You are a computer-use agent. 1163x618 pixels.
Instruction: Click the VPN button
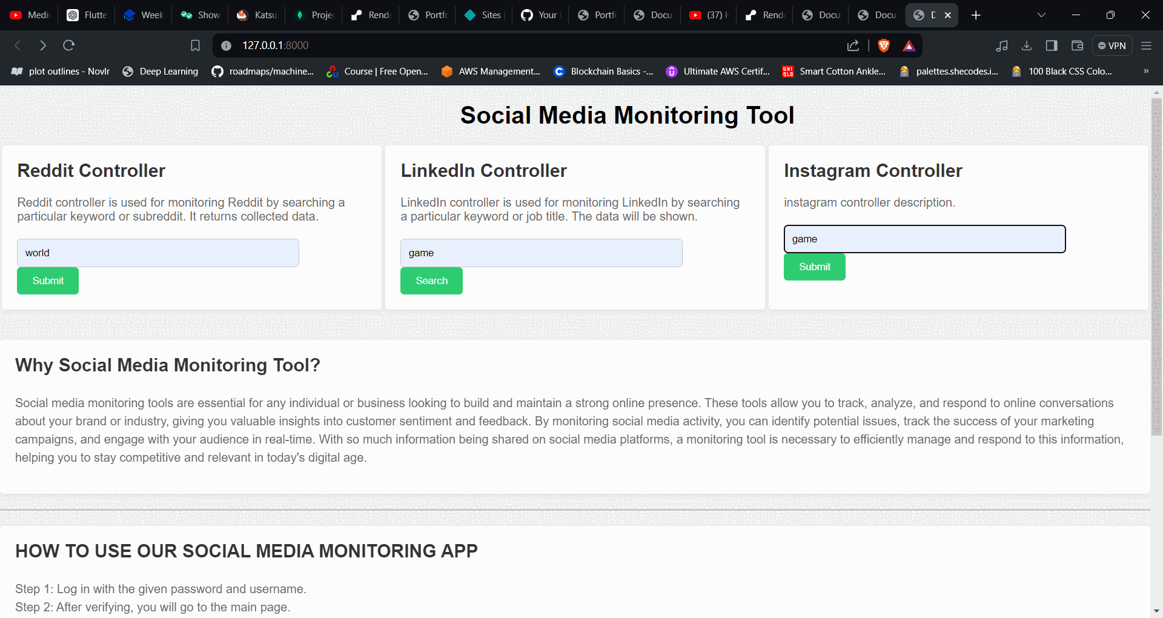click(x=1112, y=45)
